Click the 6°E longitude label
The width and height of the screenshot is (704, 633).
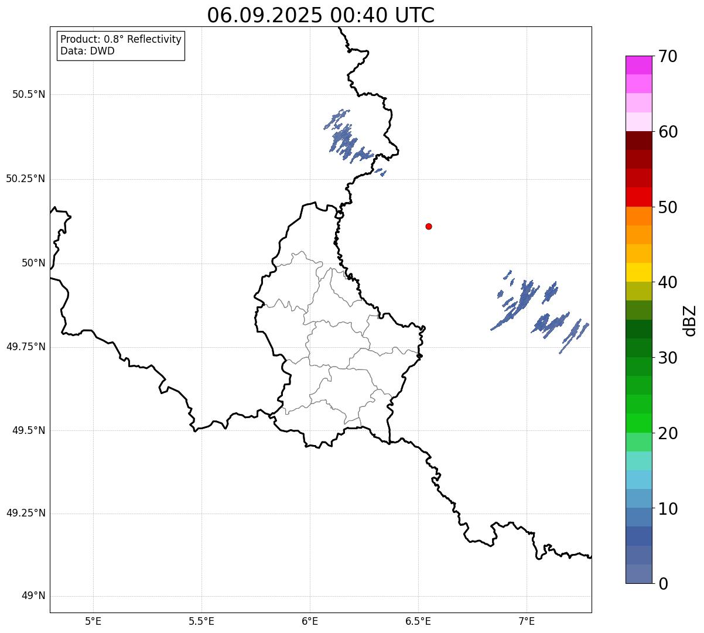[310, 621]
